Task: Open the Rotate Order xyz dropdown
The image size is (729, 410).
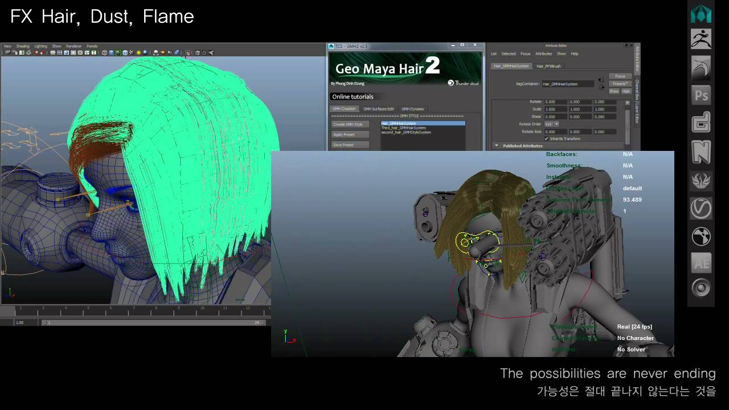Action: pyautogui.click(x=552, y=124)
